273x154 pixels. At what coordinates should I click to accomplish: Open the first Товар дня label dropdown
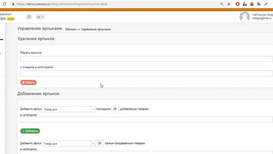point(69,109)
